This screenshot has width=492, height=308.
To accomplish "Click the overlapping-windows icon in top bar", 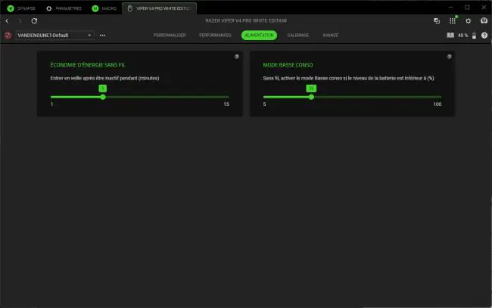I will point(437,21).
